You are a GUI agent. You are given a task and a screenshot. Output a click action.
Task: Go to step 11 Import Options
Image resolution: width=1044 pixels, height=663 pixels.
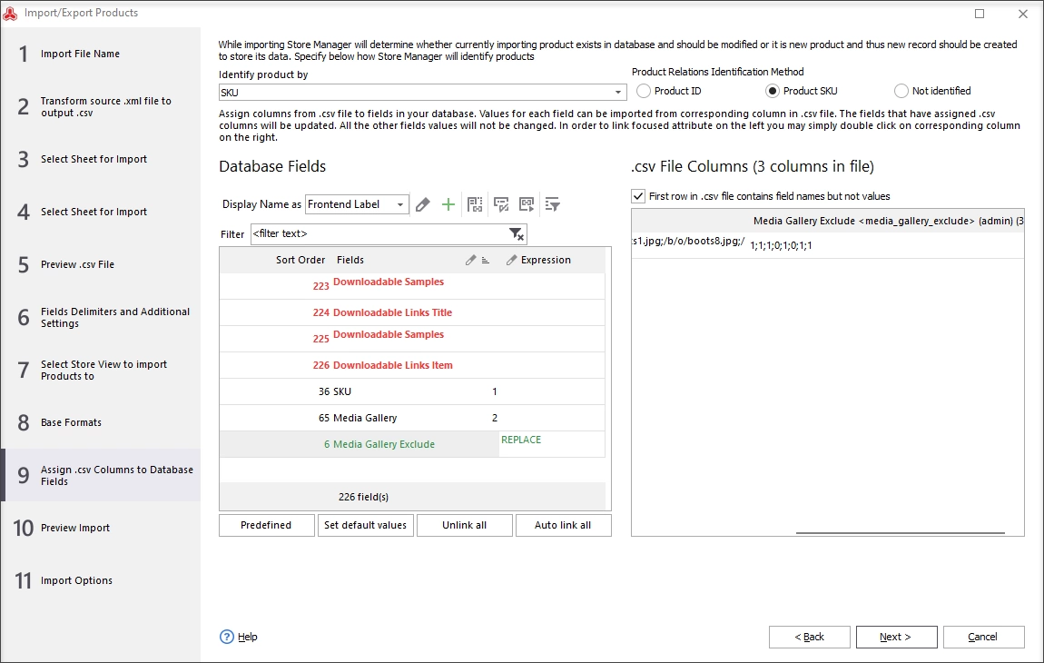click(101, 580)
